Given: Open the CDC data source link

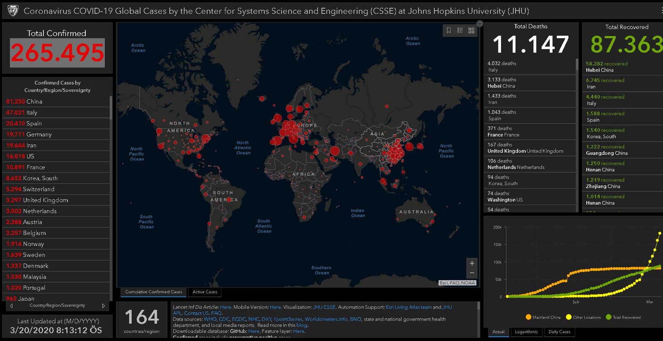Looking at the screenshot, I should (x=224, y=319).
